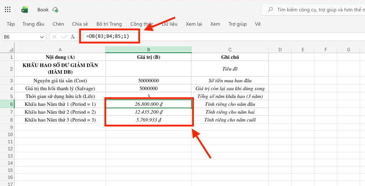Click 'Giá trị thu hồi thanh lý (Salvage)' cell
The image size is (365, 186).
click(x=60, y=88)
